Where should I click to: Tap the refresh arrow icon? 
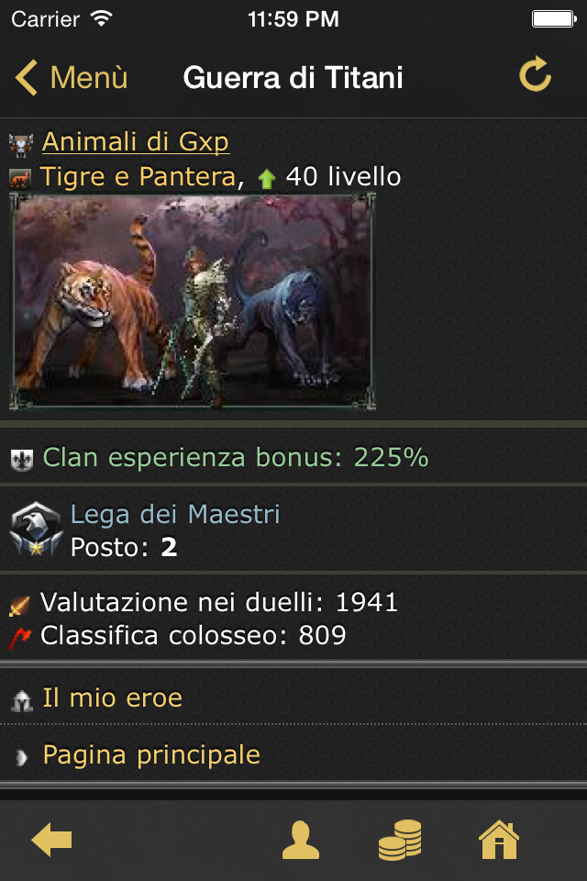(x=535, y=74)
